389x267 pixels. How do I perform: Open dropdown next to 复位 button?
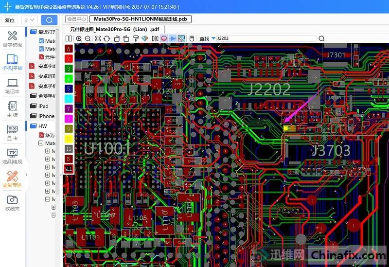click(30, 20)
